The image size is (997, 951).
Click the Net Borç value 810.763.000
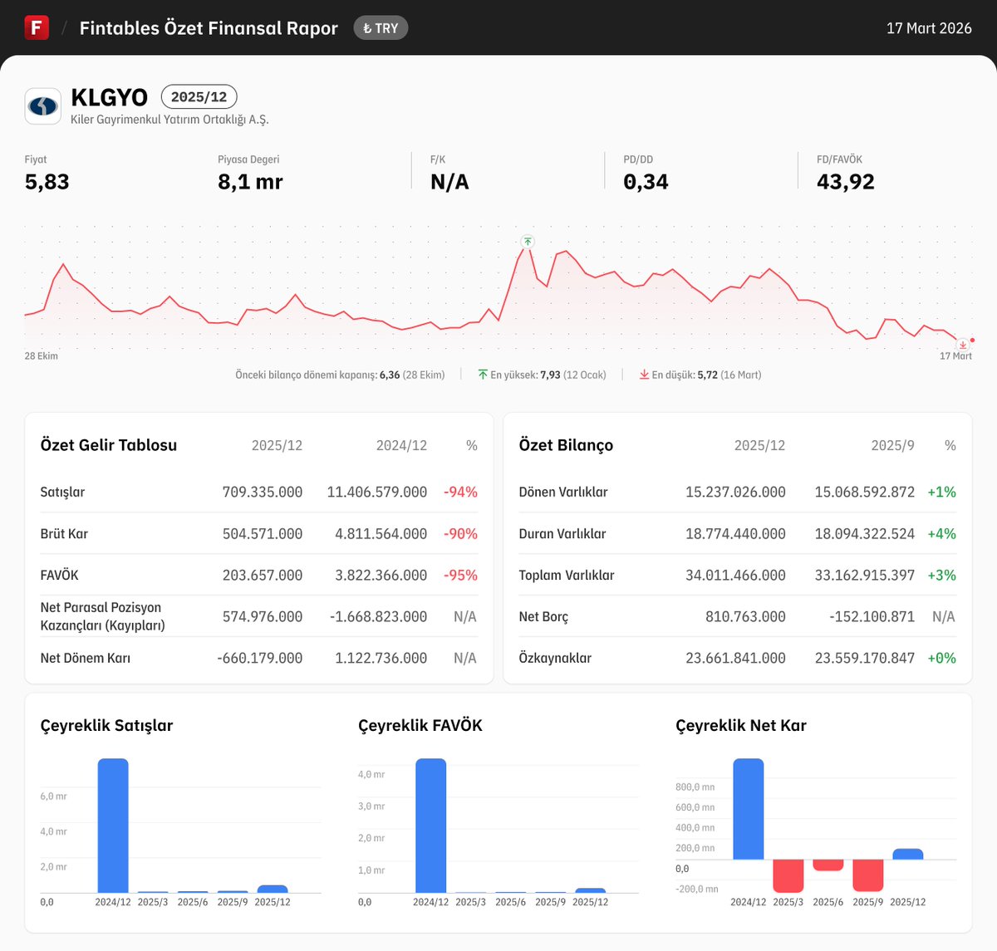745,616
